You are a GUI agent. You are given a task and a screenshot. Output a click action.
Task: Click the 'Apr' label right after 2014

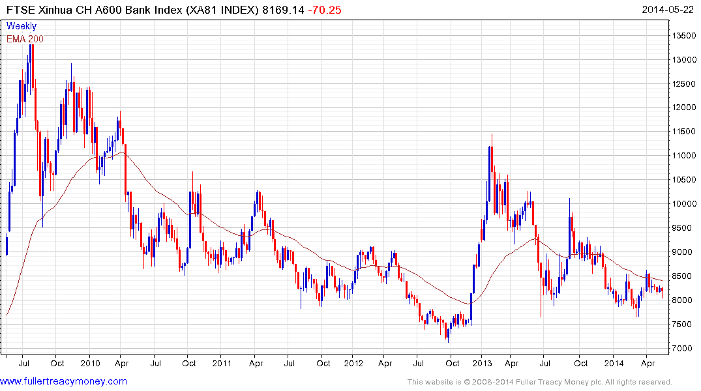(648, 364)
